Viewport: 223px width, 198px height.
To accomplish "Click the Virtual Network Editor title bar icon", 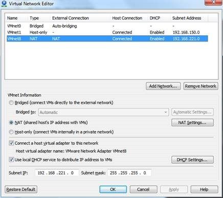I will pyautogui.click(x=4, y=4).
